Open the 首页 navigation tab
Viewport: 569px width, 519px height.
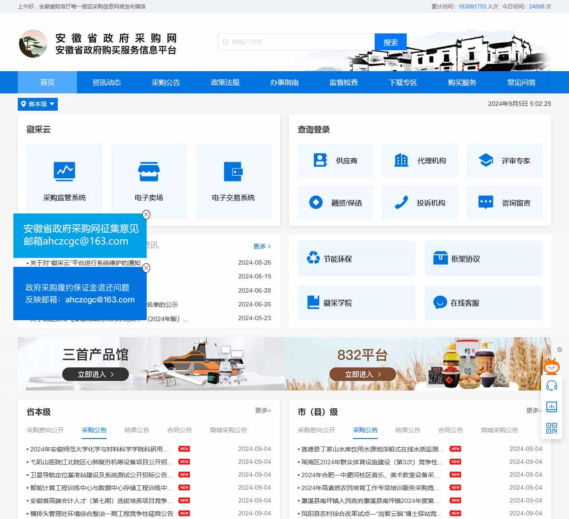(x=47, y=82)
